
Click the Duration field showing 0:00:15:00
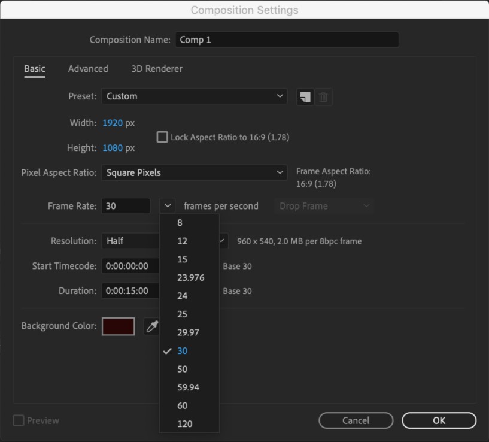(x=130, y=291)
